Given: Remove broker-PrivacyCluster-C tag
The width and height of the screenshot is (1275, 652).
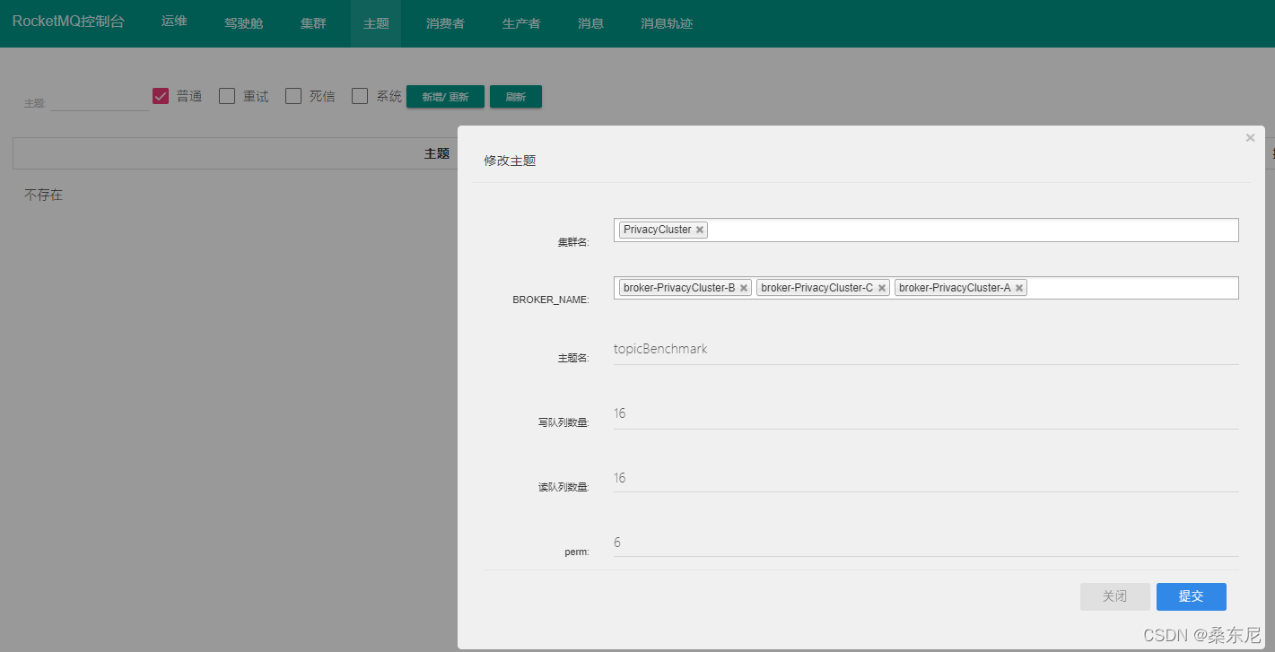Looking at the screenshot, I should (882, 288).
